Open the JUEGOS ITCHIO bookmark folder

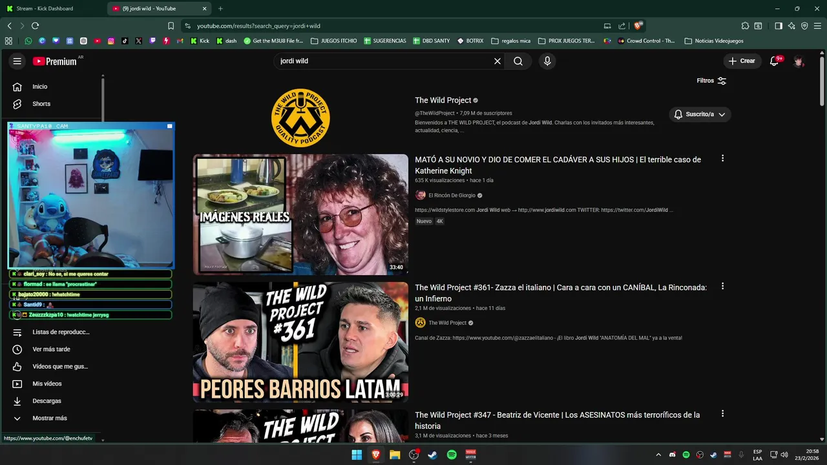333,41
